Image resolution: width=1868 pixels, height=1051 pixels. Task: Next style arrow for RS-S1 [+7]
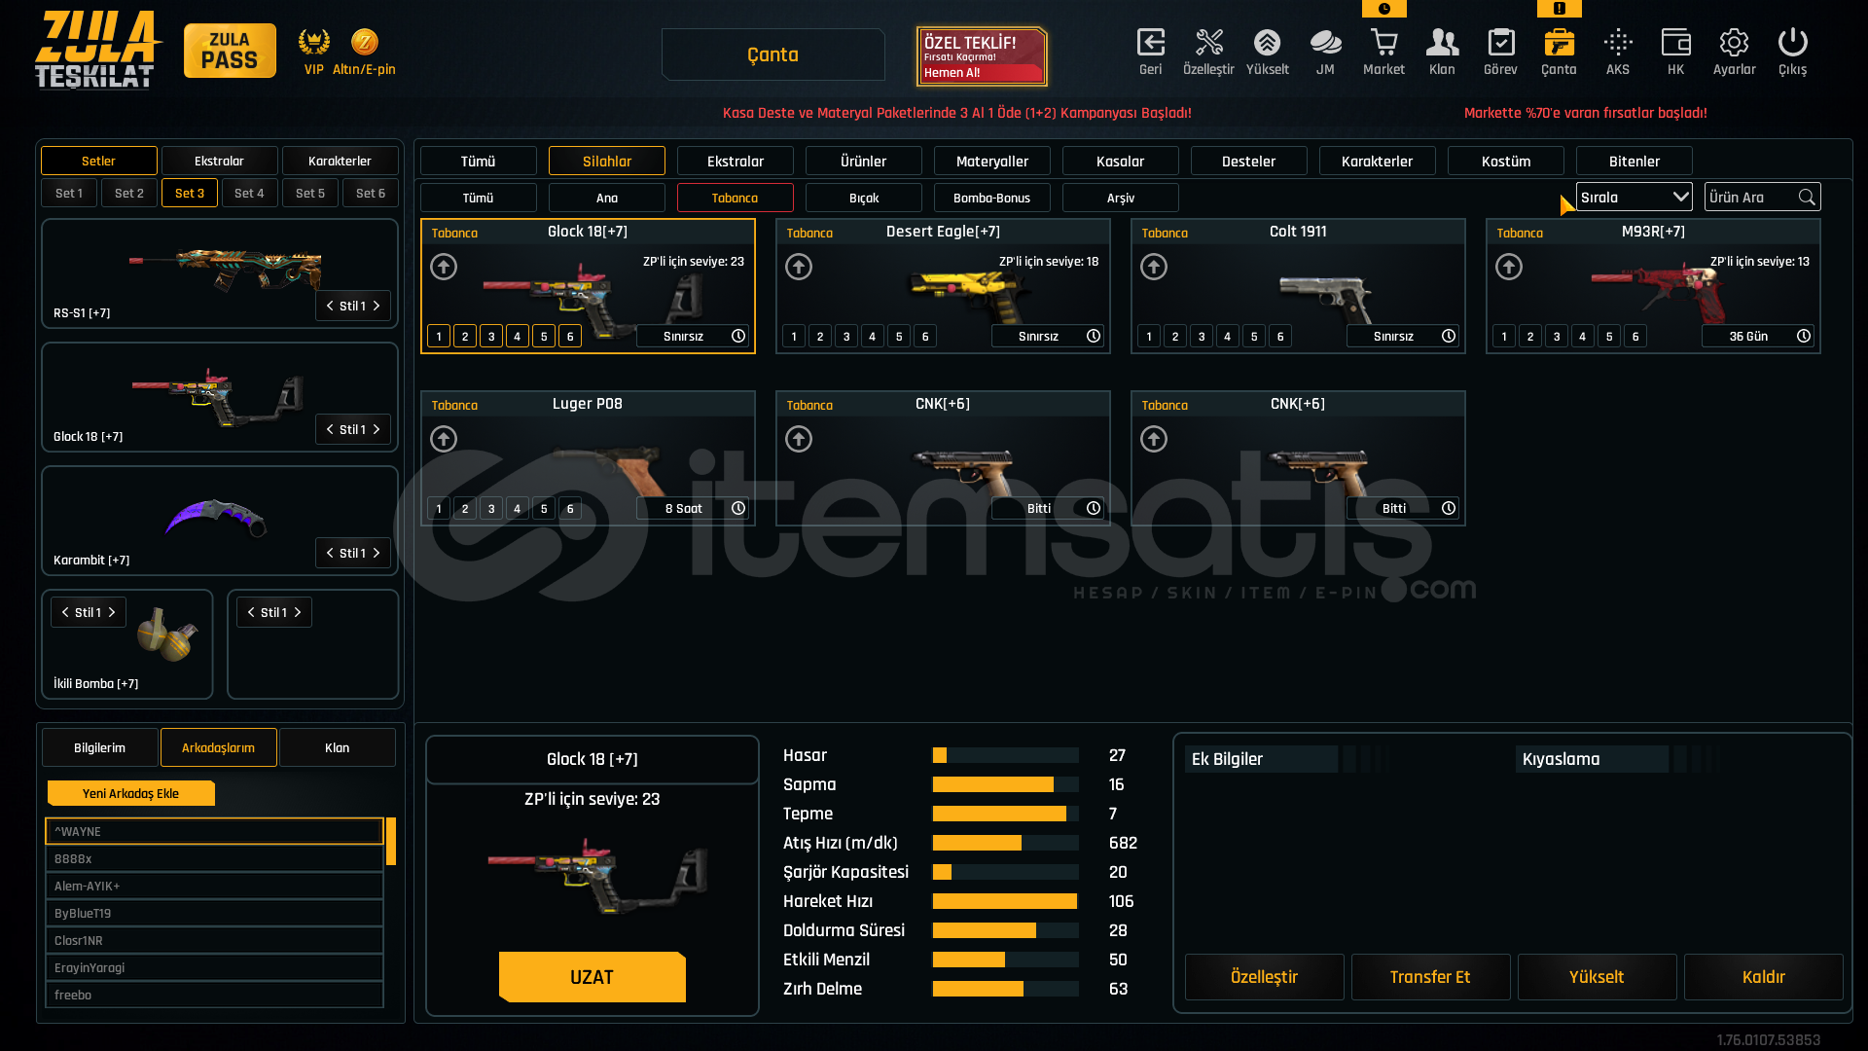(x=377, y=306)
